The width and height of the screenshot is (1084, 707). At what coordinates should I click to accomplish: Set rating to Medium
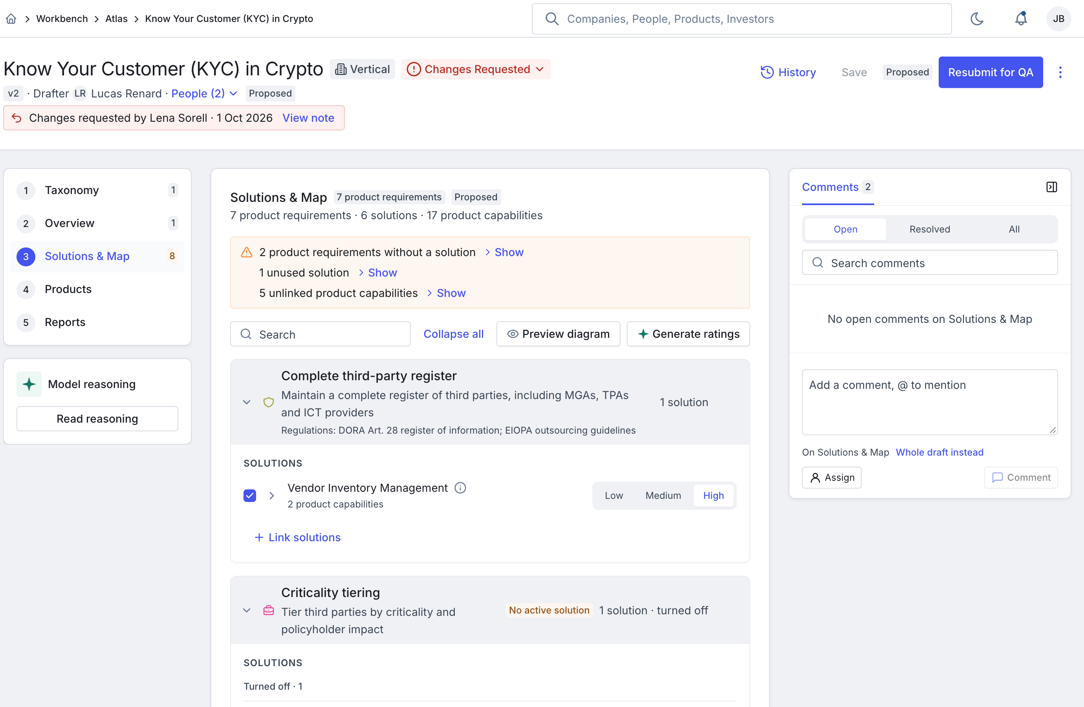click(x=663, y=496)
